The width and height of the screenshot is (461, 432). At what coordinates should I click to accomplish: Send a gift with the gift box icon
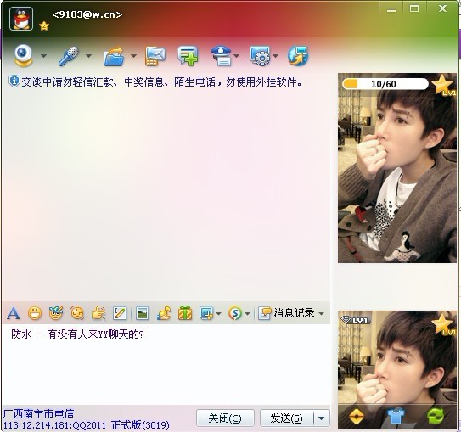pyautogui.click(x=185, y=313)
